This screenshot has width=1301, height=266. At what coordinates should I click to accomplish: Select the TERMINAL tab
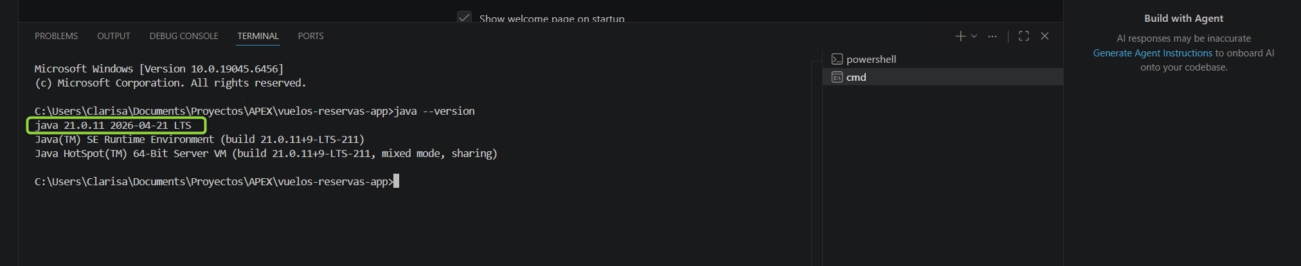tap(258, 36)
